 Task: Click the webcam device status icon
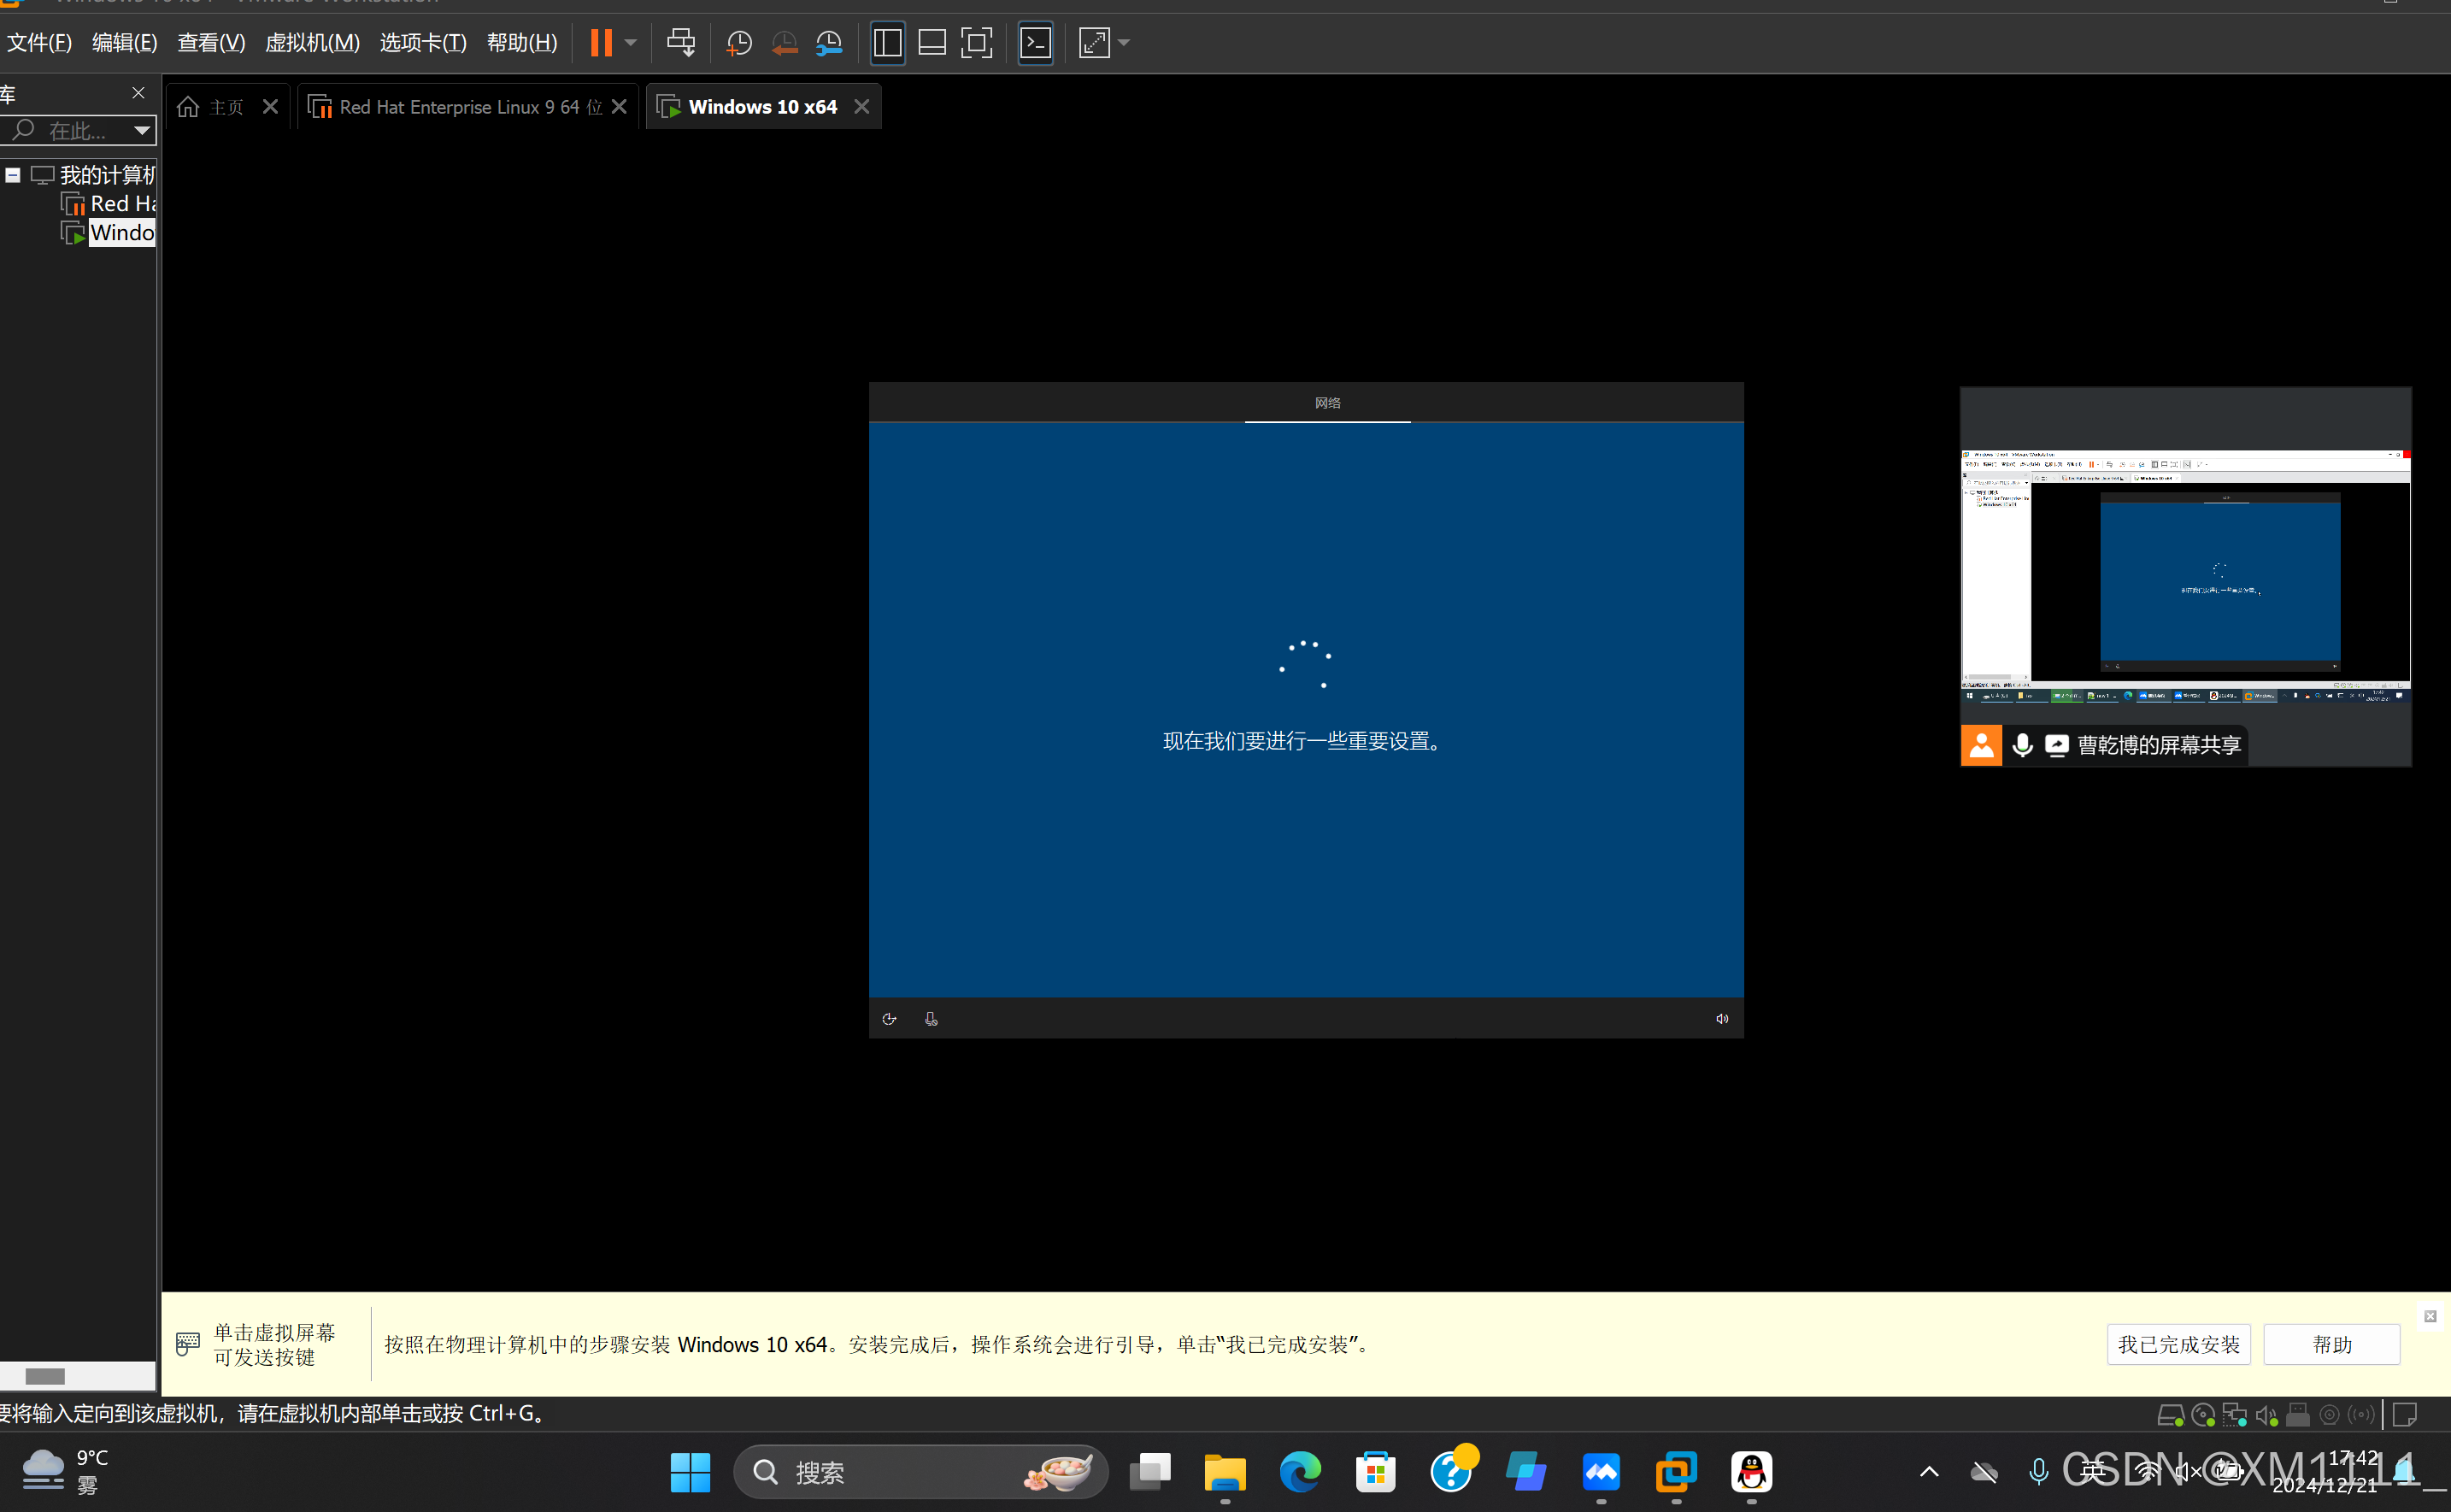(x=2329, y=1415)
